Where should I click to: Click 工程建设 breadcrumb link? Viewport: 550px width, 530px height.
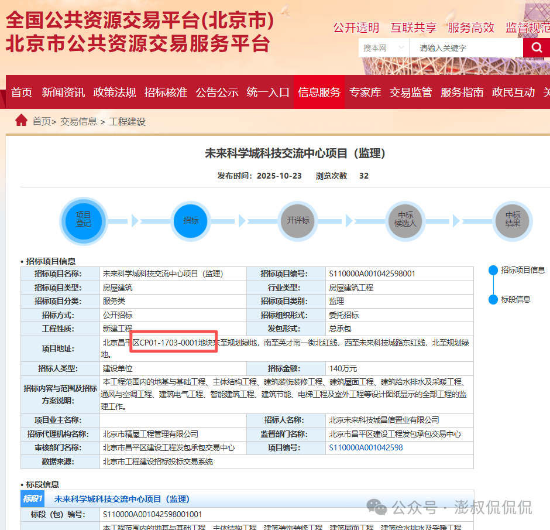tap(127, 121)
